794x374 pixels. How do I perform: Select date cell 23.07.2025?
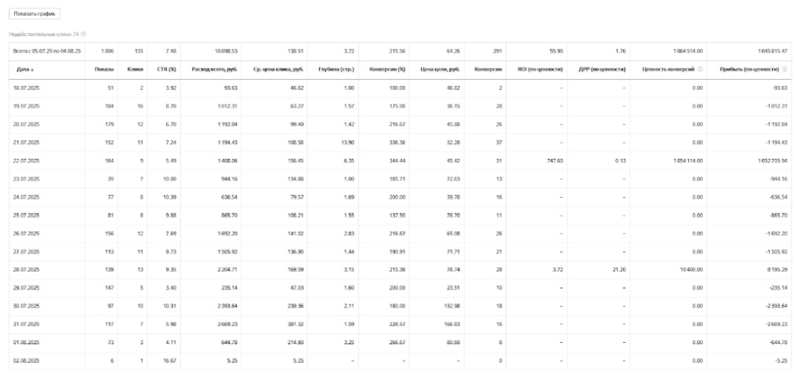[x=26, y=179]
